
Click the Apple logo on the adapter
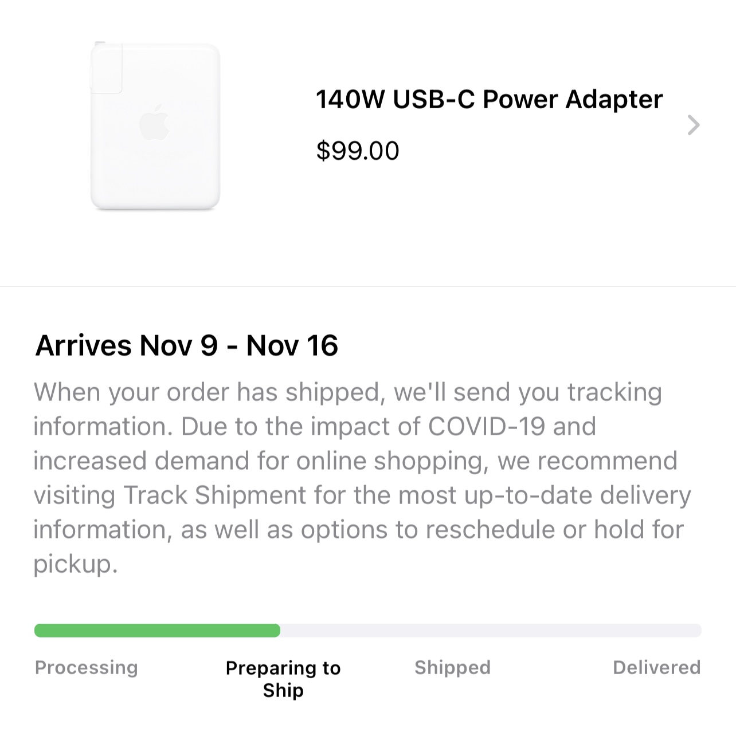pyautogui.click(x=155, y=123)
